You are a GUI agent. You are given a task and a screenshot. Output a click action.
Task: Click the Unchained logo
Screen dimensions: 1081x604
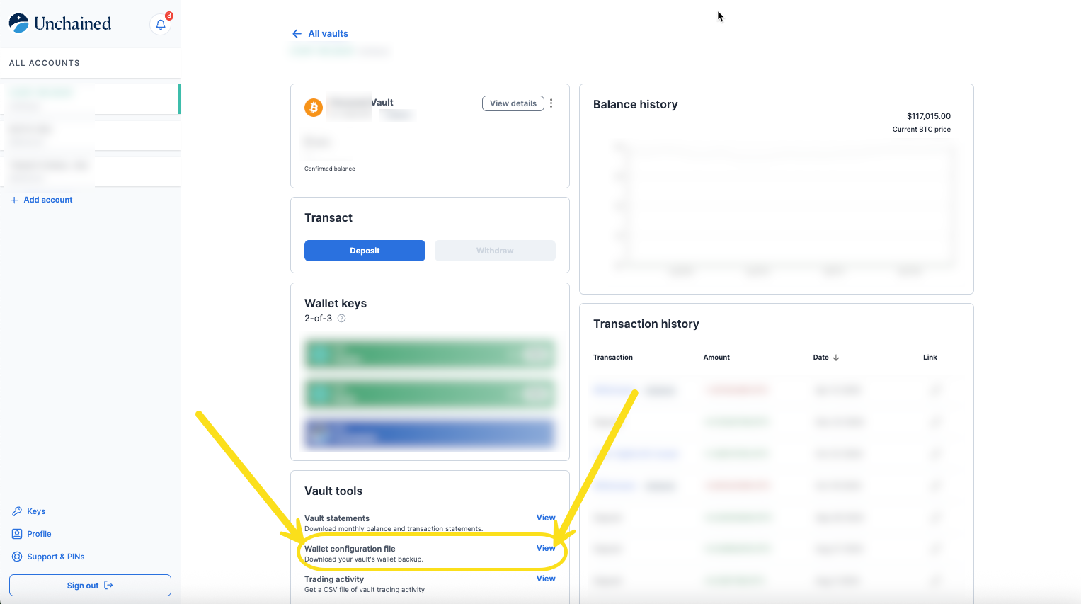tap(60, 23)
